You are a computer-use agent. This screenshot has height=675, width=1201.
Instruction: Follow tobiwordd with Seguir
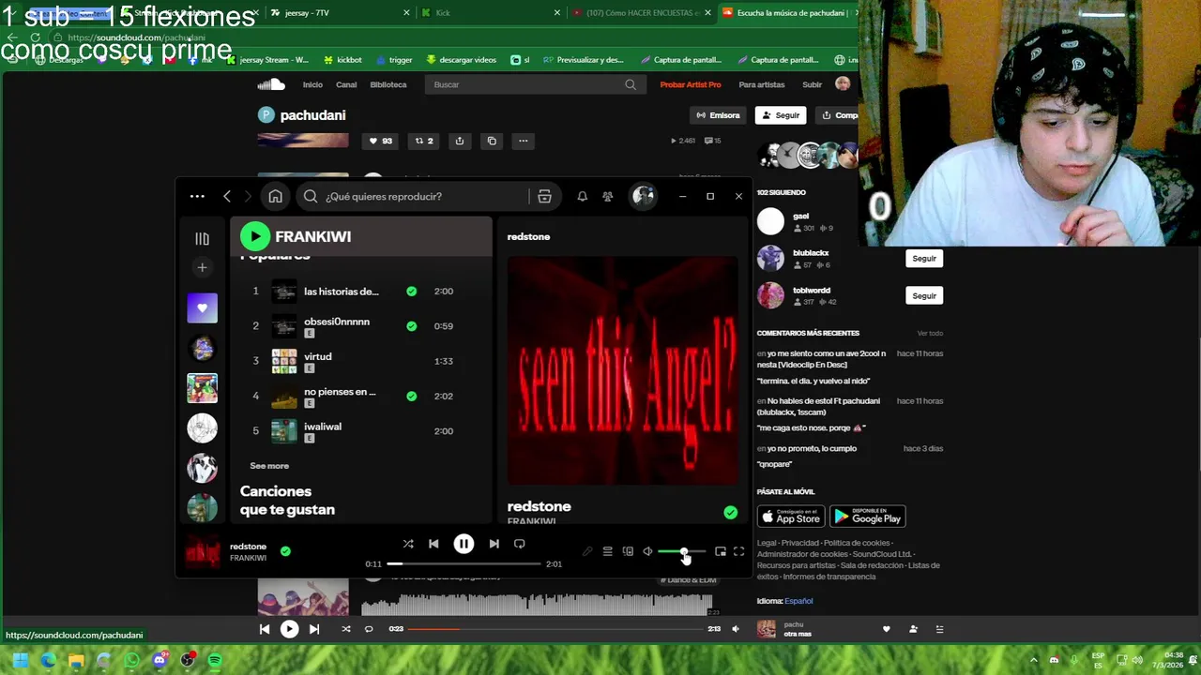point(924,295)
